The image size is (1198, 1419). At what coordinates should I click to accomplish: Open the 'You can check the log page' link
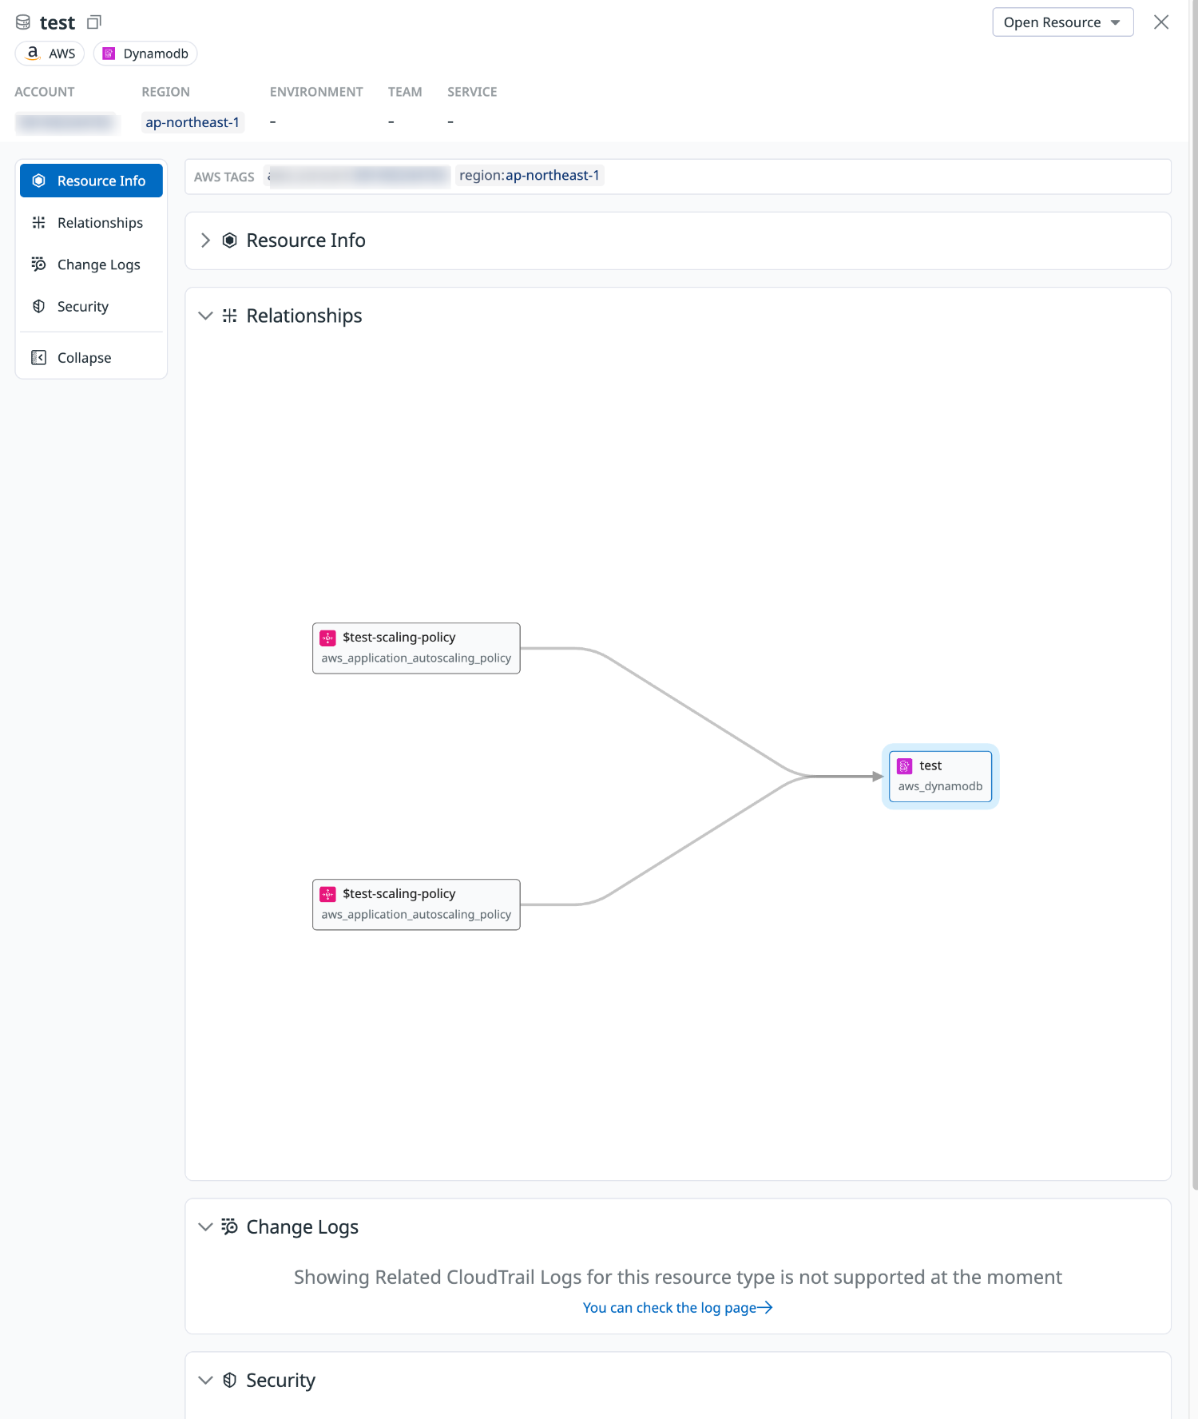677,1308
